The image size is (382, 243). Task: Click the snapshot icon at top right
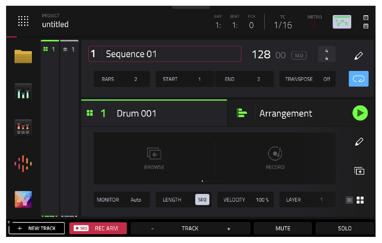[366, 26]
